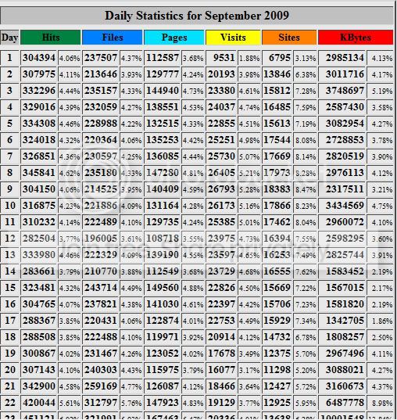Click pages value 144940 on day 3
Viewport: 397px width, 420px height.
click(x=163, y=91)
